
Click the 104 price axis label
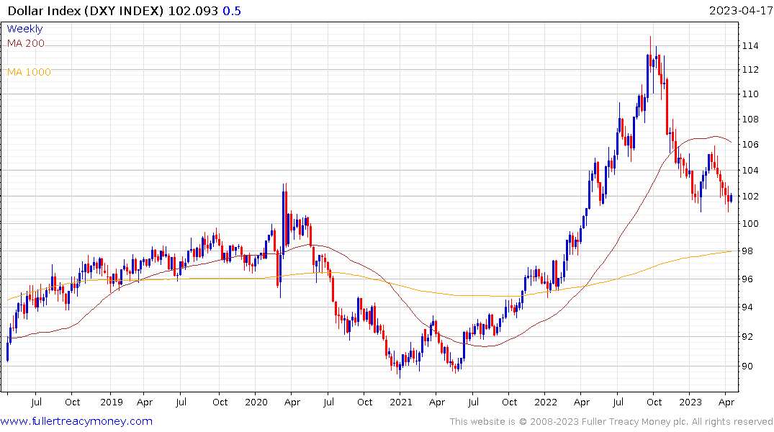(750, 171)
